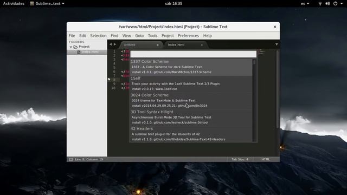Open the Tools menu
The image size is (347, 195).
coord(153,36)
